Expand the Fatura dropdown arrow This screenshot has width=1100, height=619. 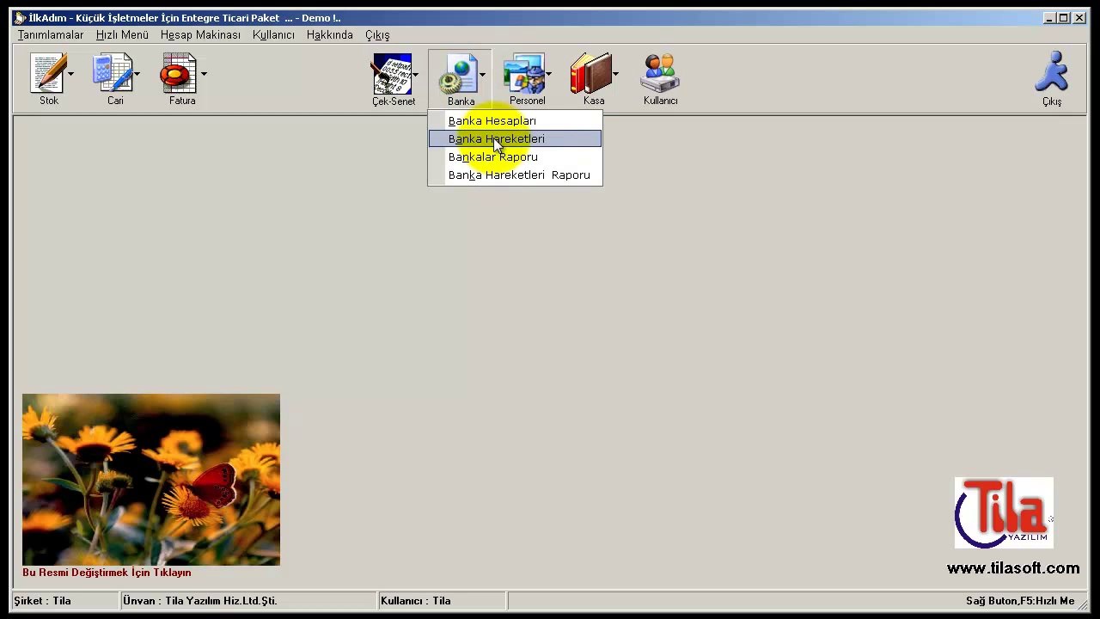[x=204, y=75]
